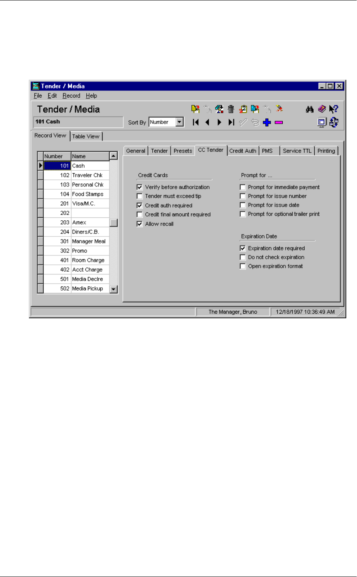This screenshot has width=357, height=577.
Task: Click the What's This arrow-question icon
Action: coord(334,109)
